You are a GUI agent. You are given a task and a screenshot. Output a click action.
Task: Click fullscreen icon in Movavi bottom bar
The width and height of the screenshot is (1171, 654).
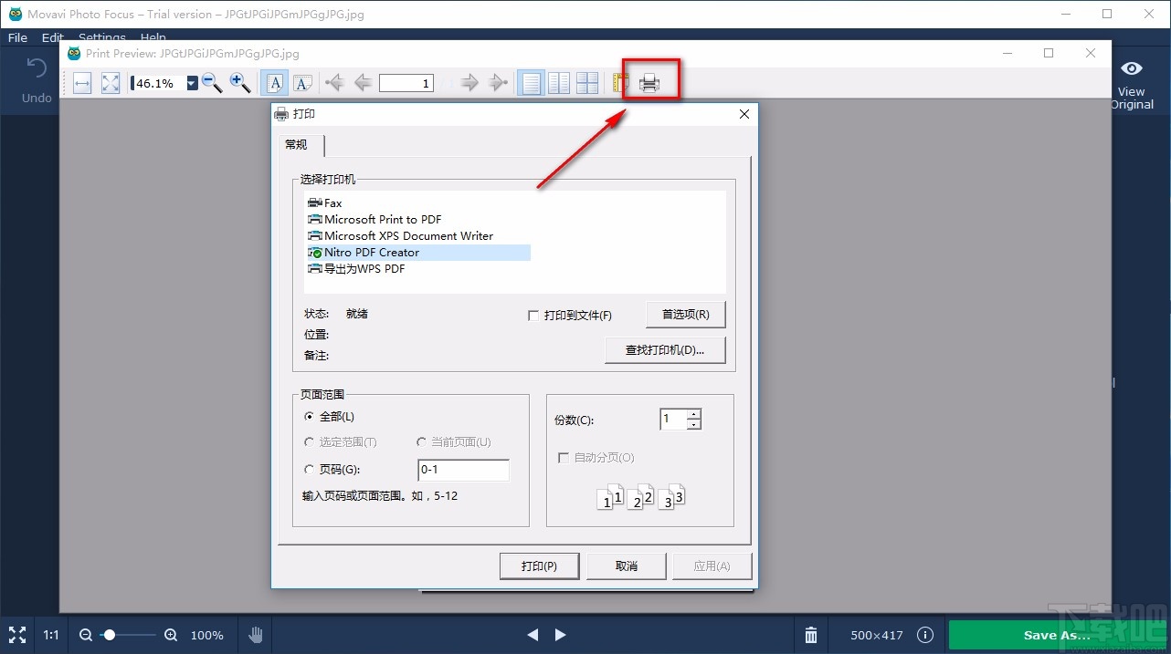pyautogui.click(x=17, y=635)
